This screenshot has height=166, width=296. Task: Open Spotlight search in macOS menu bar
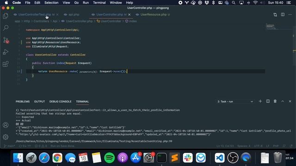pos(234,3)
